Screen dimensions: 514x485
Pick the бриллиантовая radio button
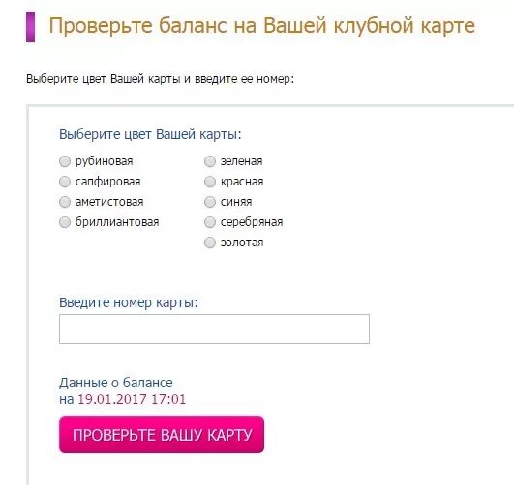[65, 222]
